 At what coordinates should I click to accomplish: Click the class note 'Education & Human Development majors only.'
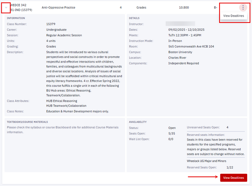coord(78,111)
